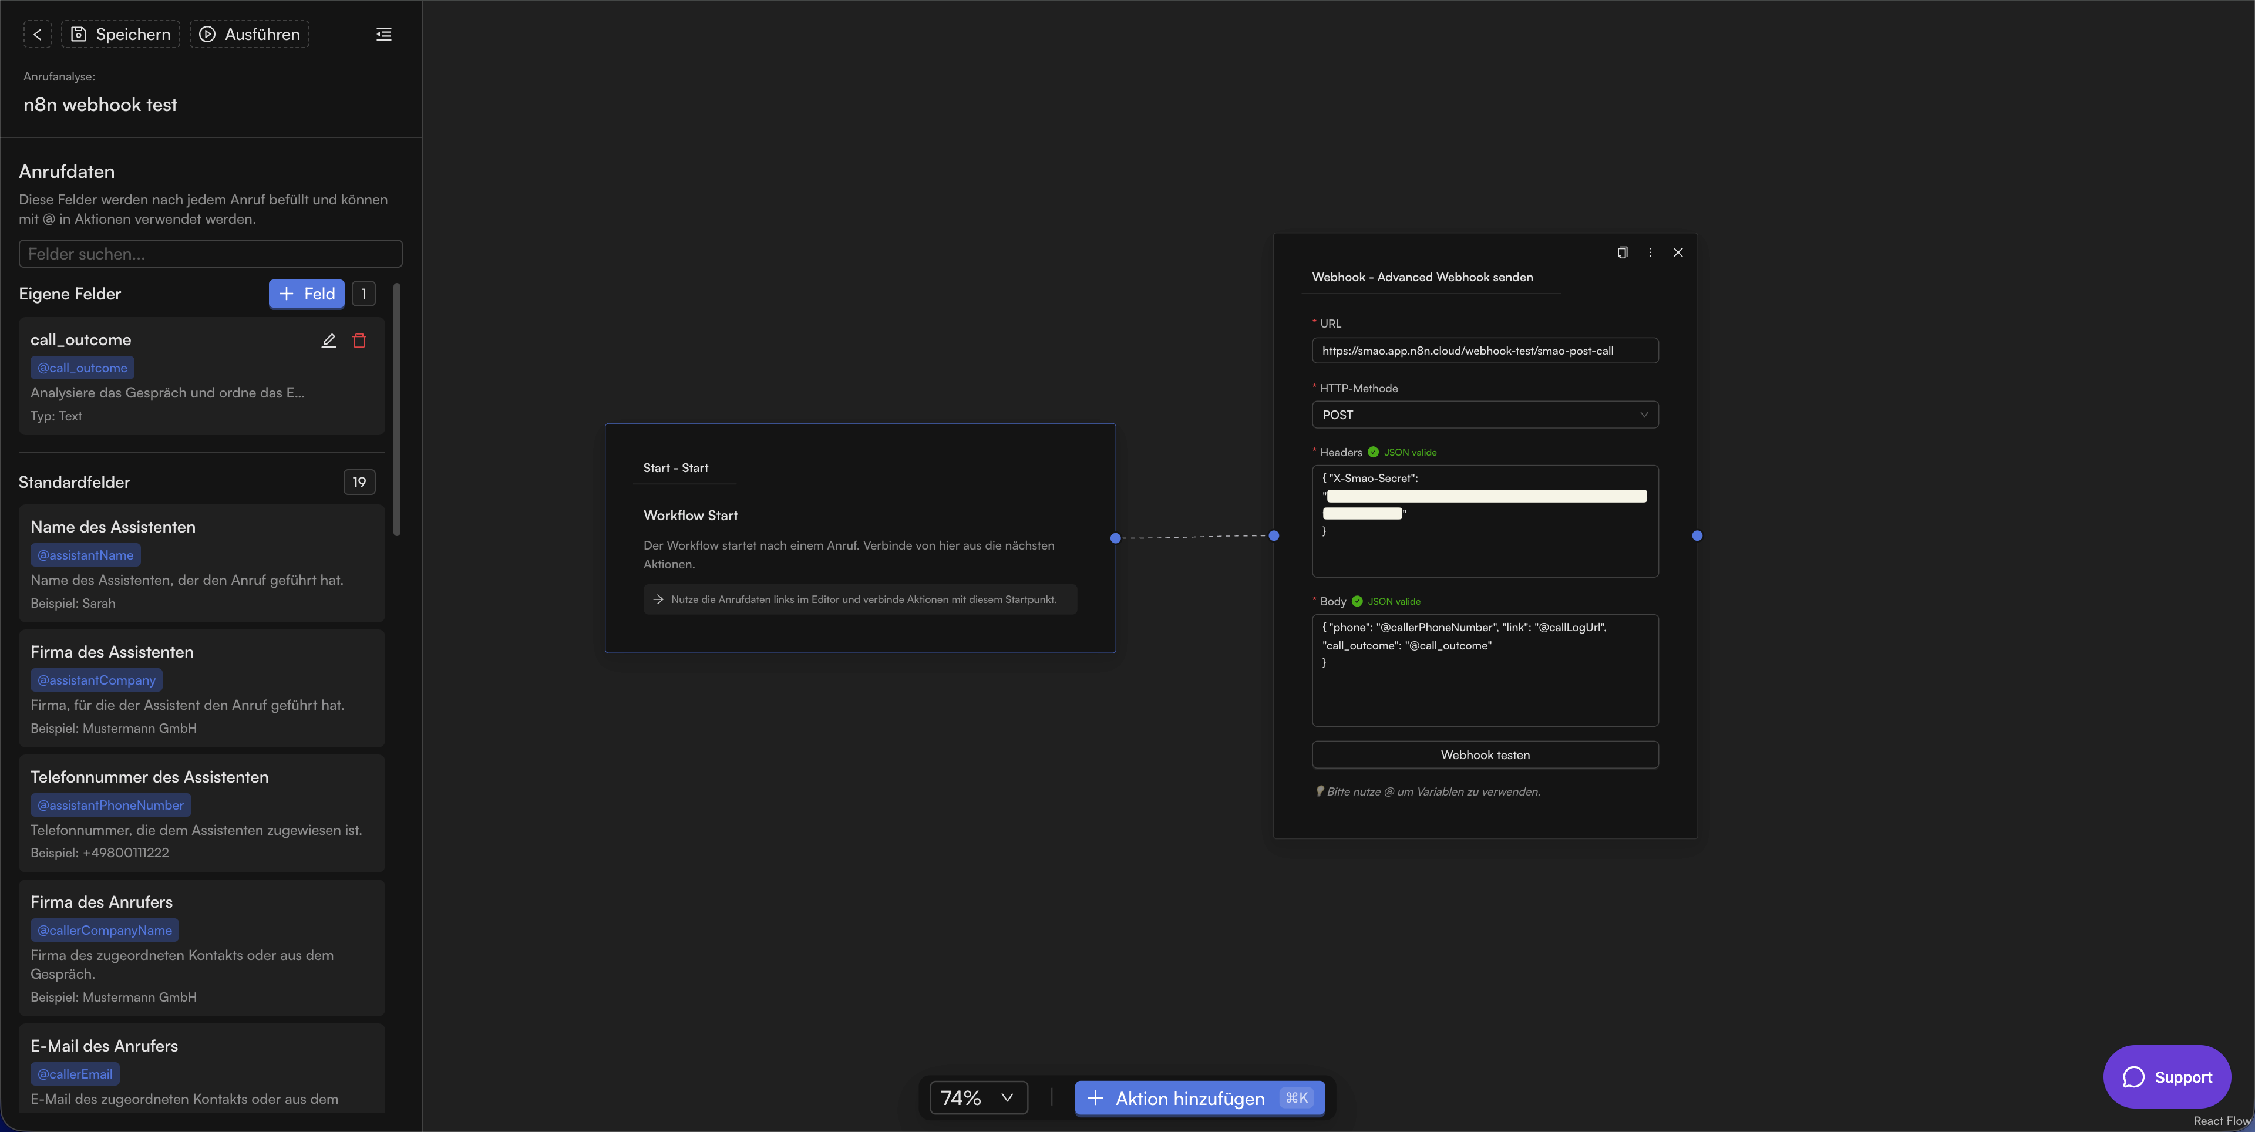Click the Body JSON text area
Viewport: 2255px width, 1132px height.
click(1485, 671)
